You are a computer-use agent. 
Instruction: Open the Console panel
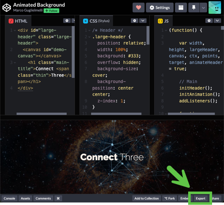pyautogui.click(x=9, y=199)
